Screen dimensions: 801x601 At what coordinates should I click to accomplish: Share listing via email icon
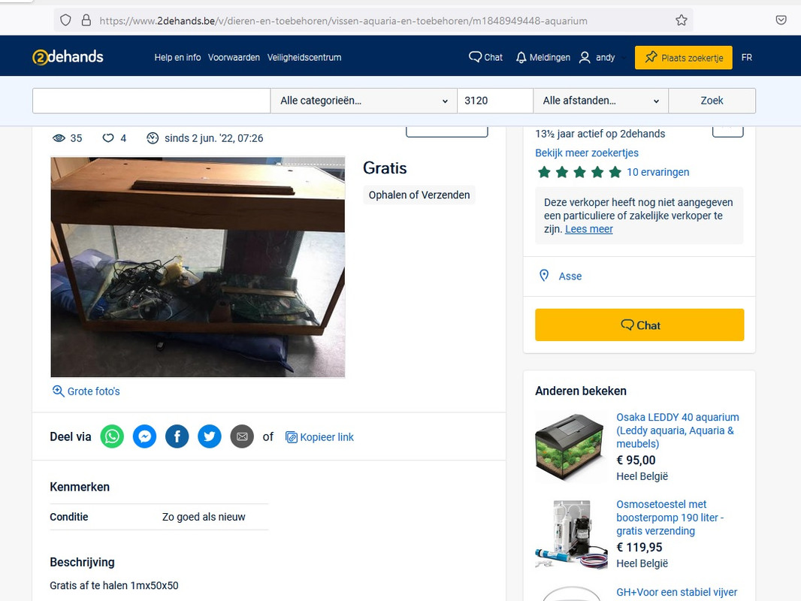pos(242,436)
